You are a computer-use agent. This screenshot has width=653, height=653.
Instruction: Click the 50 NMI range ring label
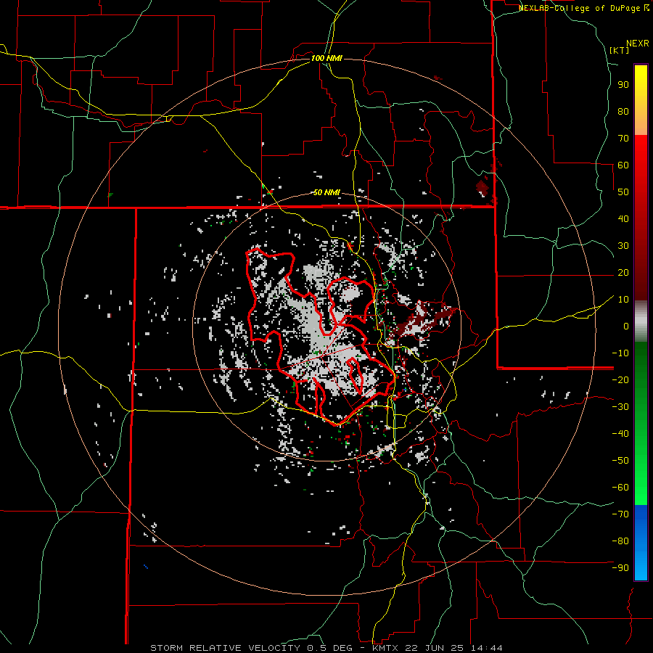(x=326, y=192)
